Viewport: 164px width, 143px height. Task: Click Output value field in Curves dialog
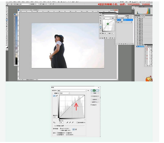click(55, 117)
